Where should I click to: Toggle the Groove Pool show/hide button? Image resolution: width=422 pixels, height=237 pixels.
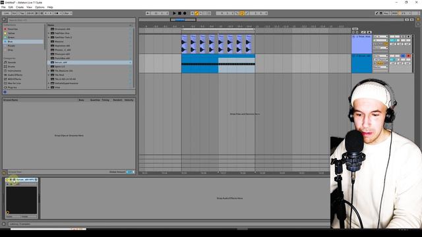click(x=4, y=172)
